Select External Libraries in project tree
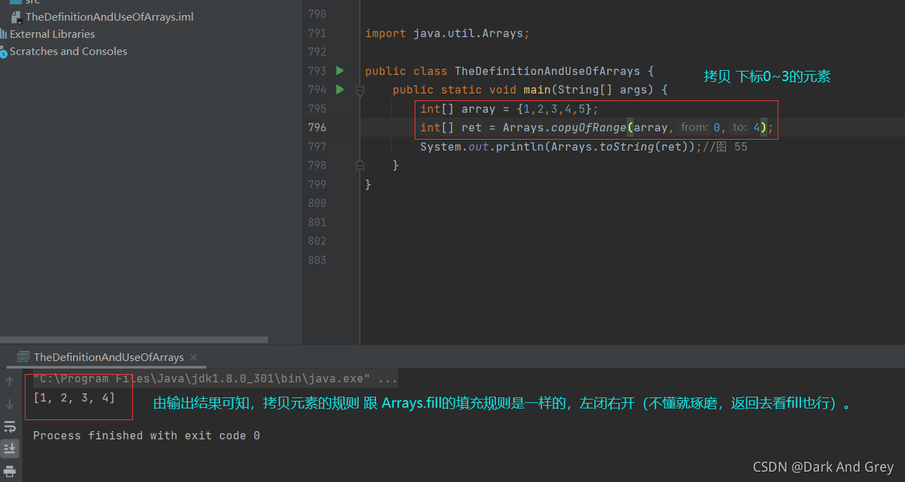The image size is (905, 482). 52,34
